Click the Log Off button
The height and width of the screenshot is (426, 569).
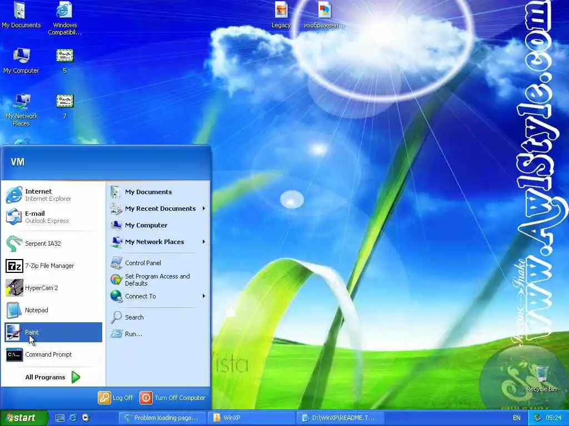tap(116, 398)
